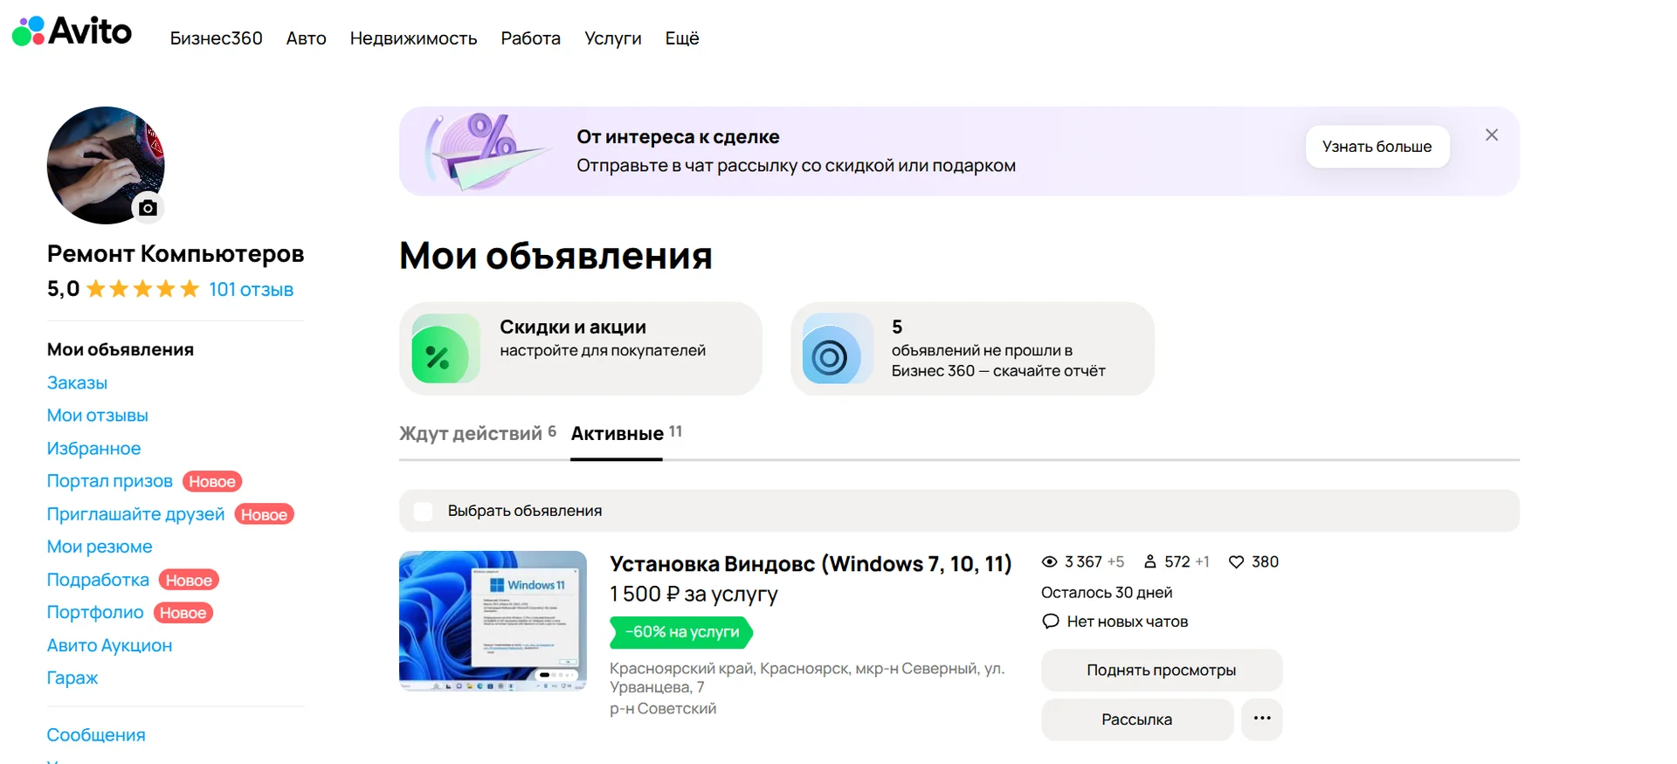Click the Ремонт Компьютеров profile name

176,254
